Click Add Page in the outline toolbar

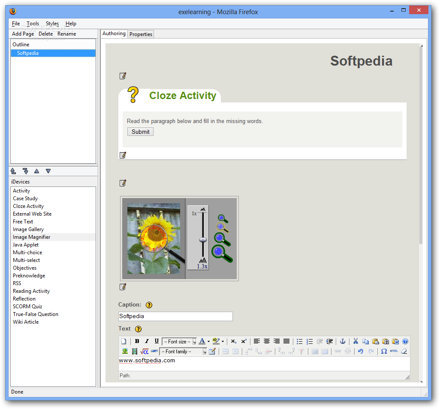[23, 34]
